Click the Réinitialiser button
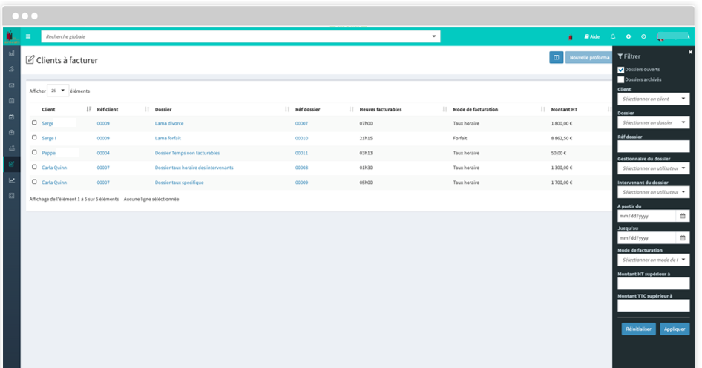The width and height of the screenshot is (702, 368). [x=638, y=329]
